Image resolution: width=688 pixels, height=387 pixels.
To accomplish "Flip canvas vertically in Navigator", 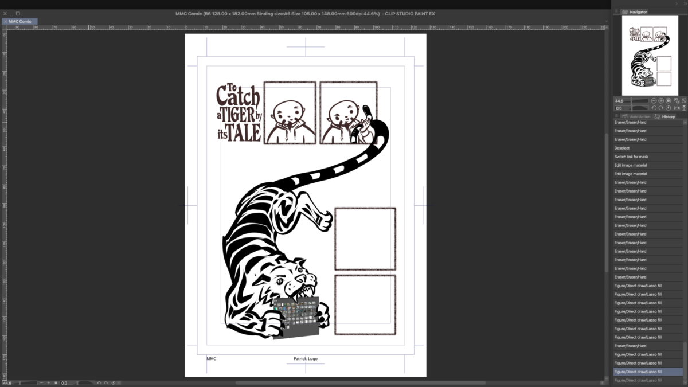I will pos(684,108).
